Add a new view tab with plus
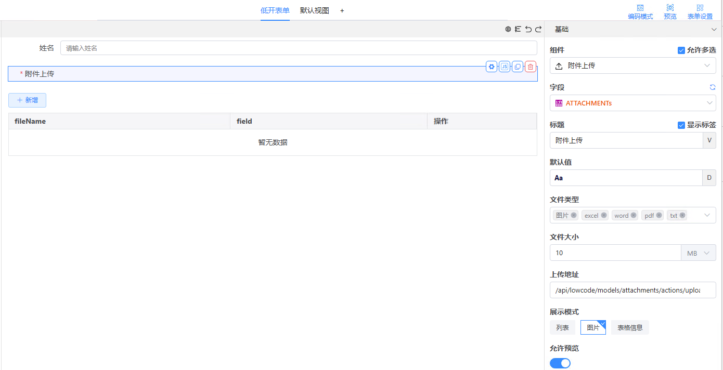 click(x=342, y=10)
